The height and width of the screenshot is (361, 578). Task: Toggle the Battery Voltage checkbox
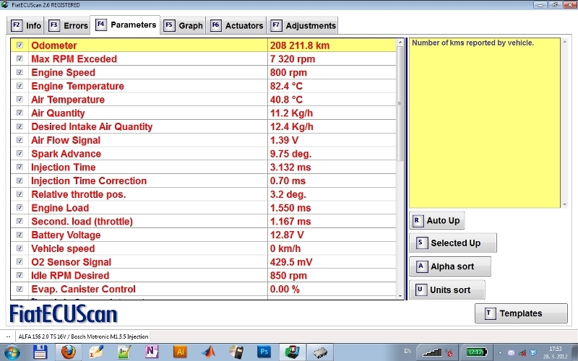tap(20, 235)
